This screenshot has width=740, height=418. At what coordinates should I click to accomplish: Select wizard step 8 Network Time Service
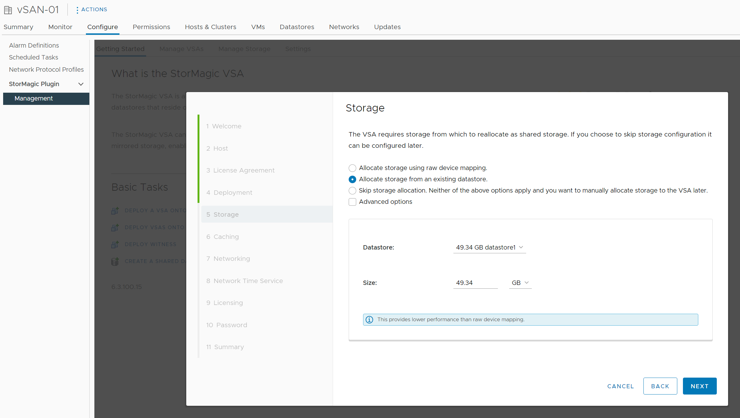tap(245, 281)
